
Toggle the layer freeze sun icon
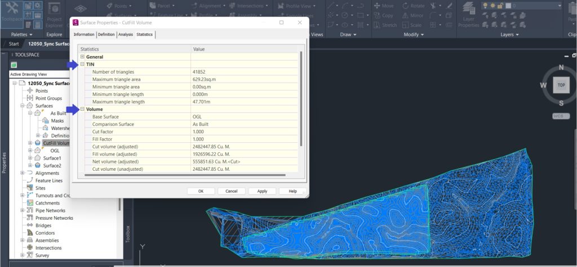(492, 5)
